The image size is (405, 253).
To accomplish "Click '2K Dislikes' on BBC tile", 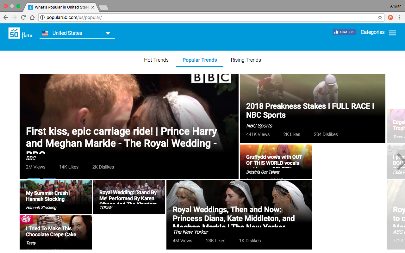I will click(x=103, y=167).
